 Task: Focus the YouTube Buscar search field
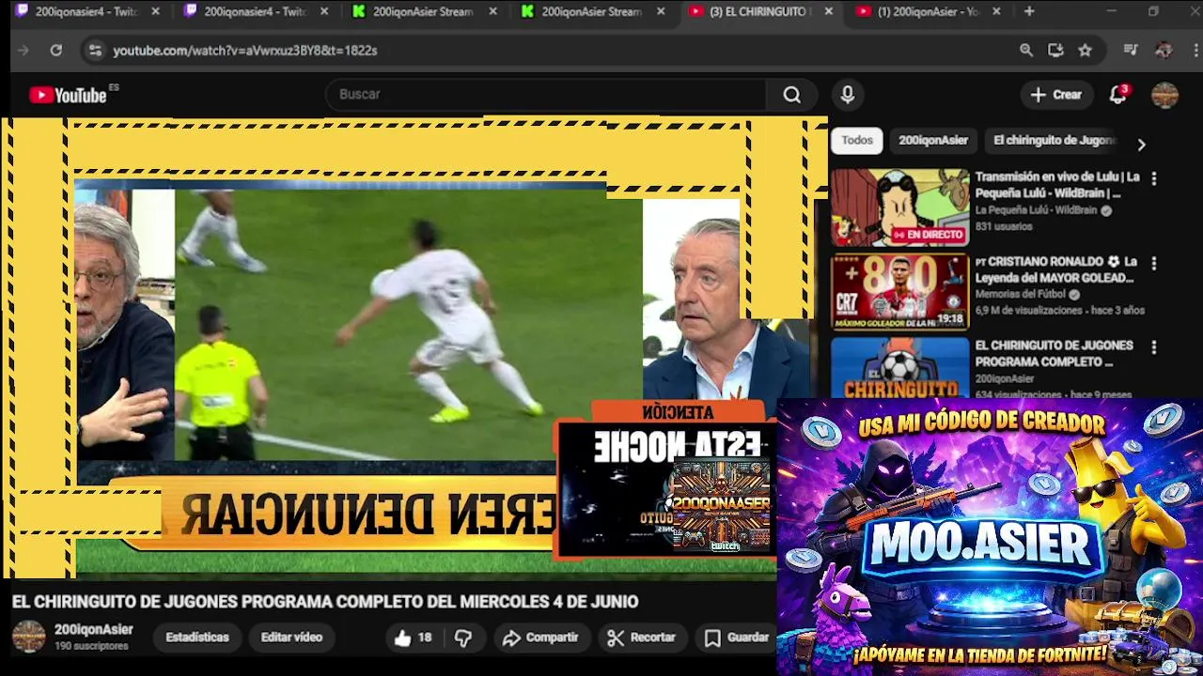pos(545,95)
